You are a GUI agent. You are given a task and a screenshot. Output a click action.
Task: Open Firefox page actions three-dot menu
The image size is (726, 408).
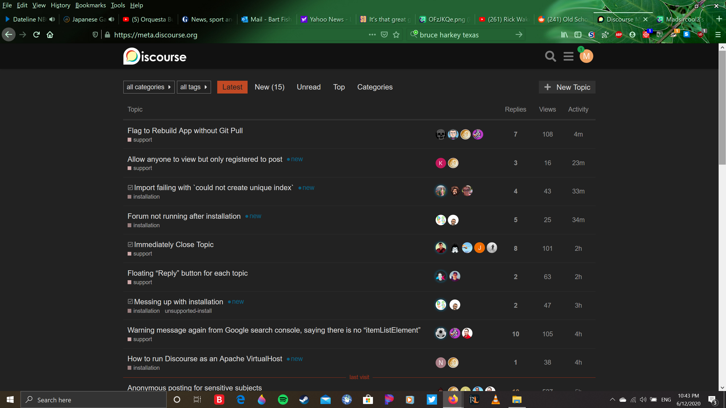click(x=372, y=35)
